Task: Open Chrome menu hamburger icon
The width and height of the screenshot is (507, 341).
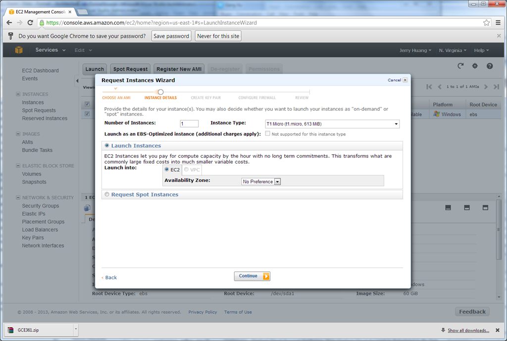Action: coord(498,23)
